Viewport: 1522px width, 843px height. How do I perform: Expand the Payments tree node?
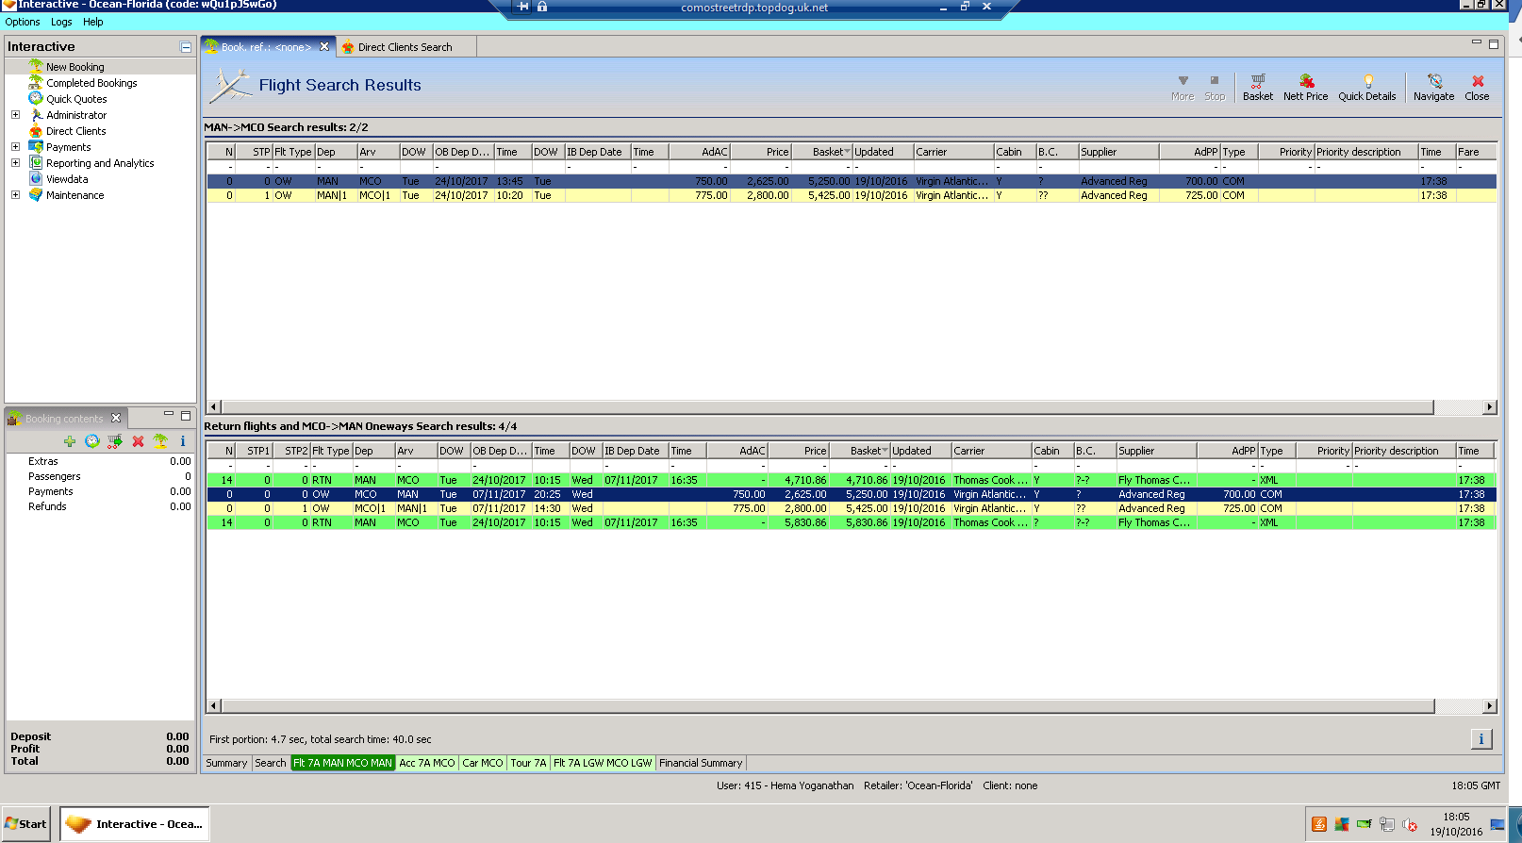pyautogui.click(x=15, y=147)
